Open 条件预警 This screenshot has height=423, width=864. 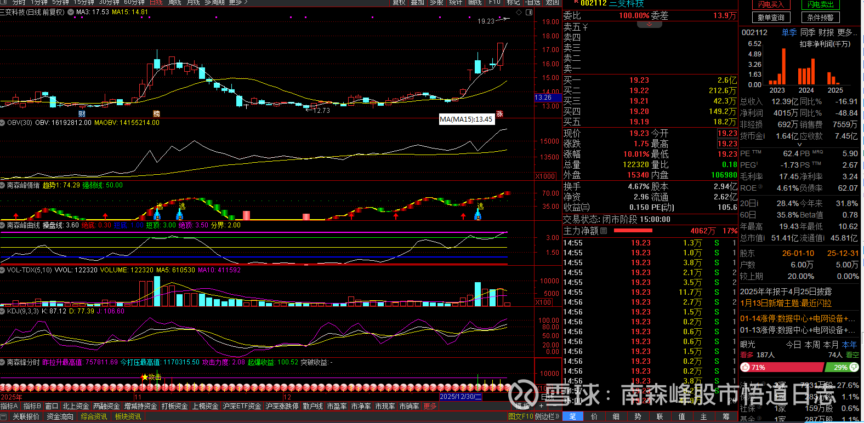[820, 18]
